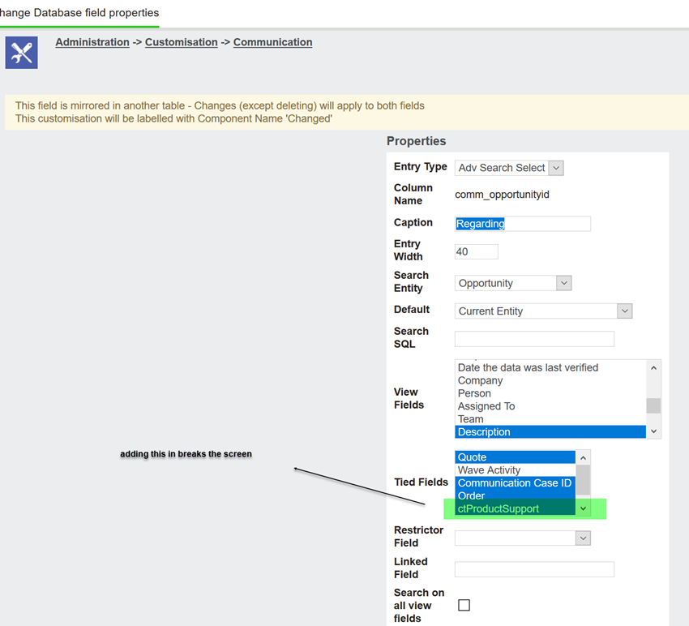Toggle the Search on all view fields checkbox
689x626 pixels.
[464, 606]
